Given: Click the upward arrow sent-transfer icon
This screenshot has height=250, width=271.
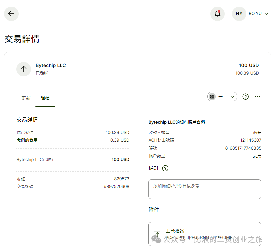Looking at the screenshot, I should [24, 69].
